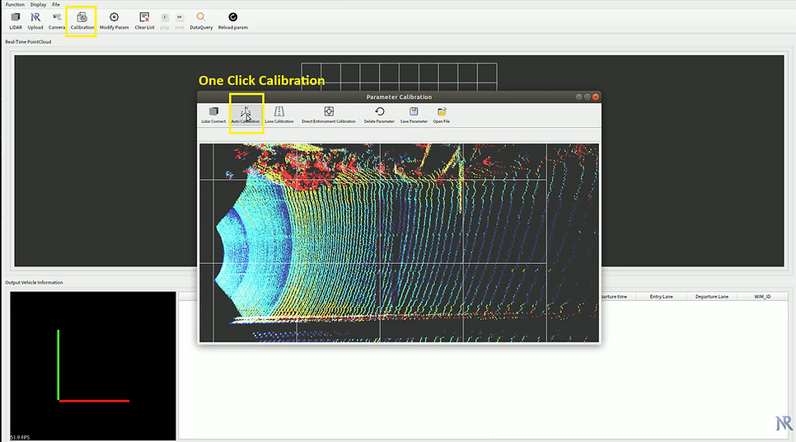Click the Output Vehicle Information label
The width and height of the screenshot is (796, 442).
pyautogui.click(x=34, y=283)
